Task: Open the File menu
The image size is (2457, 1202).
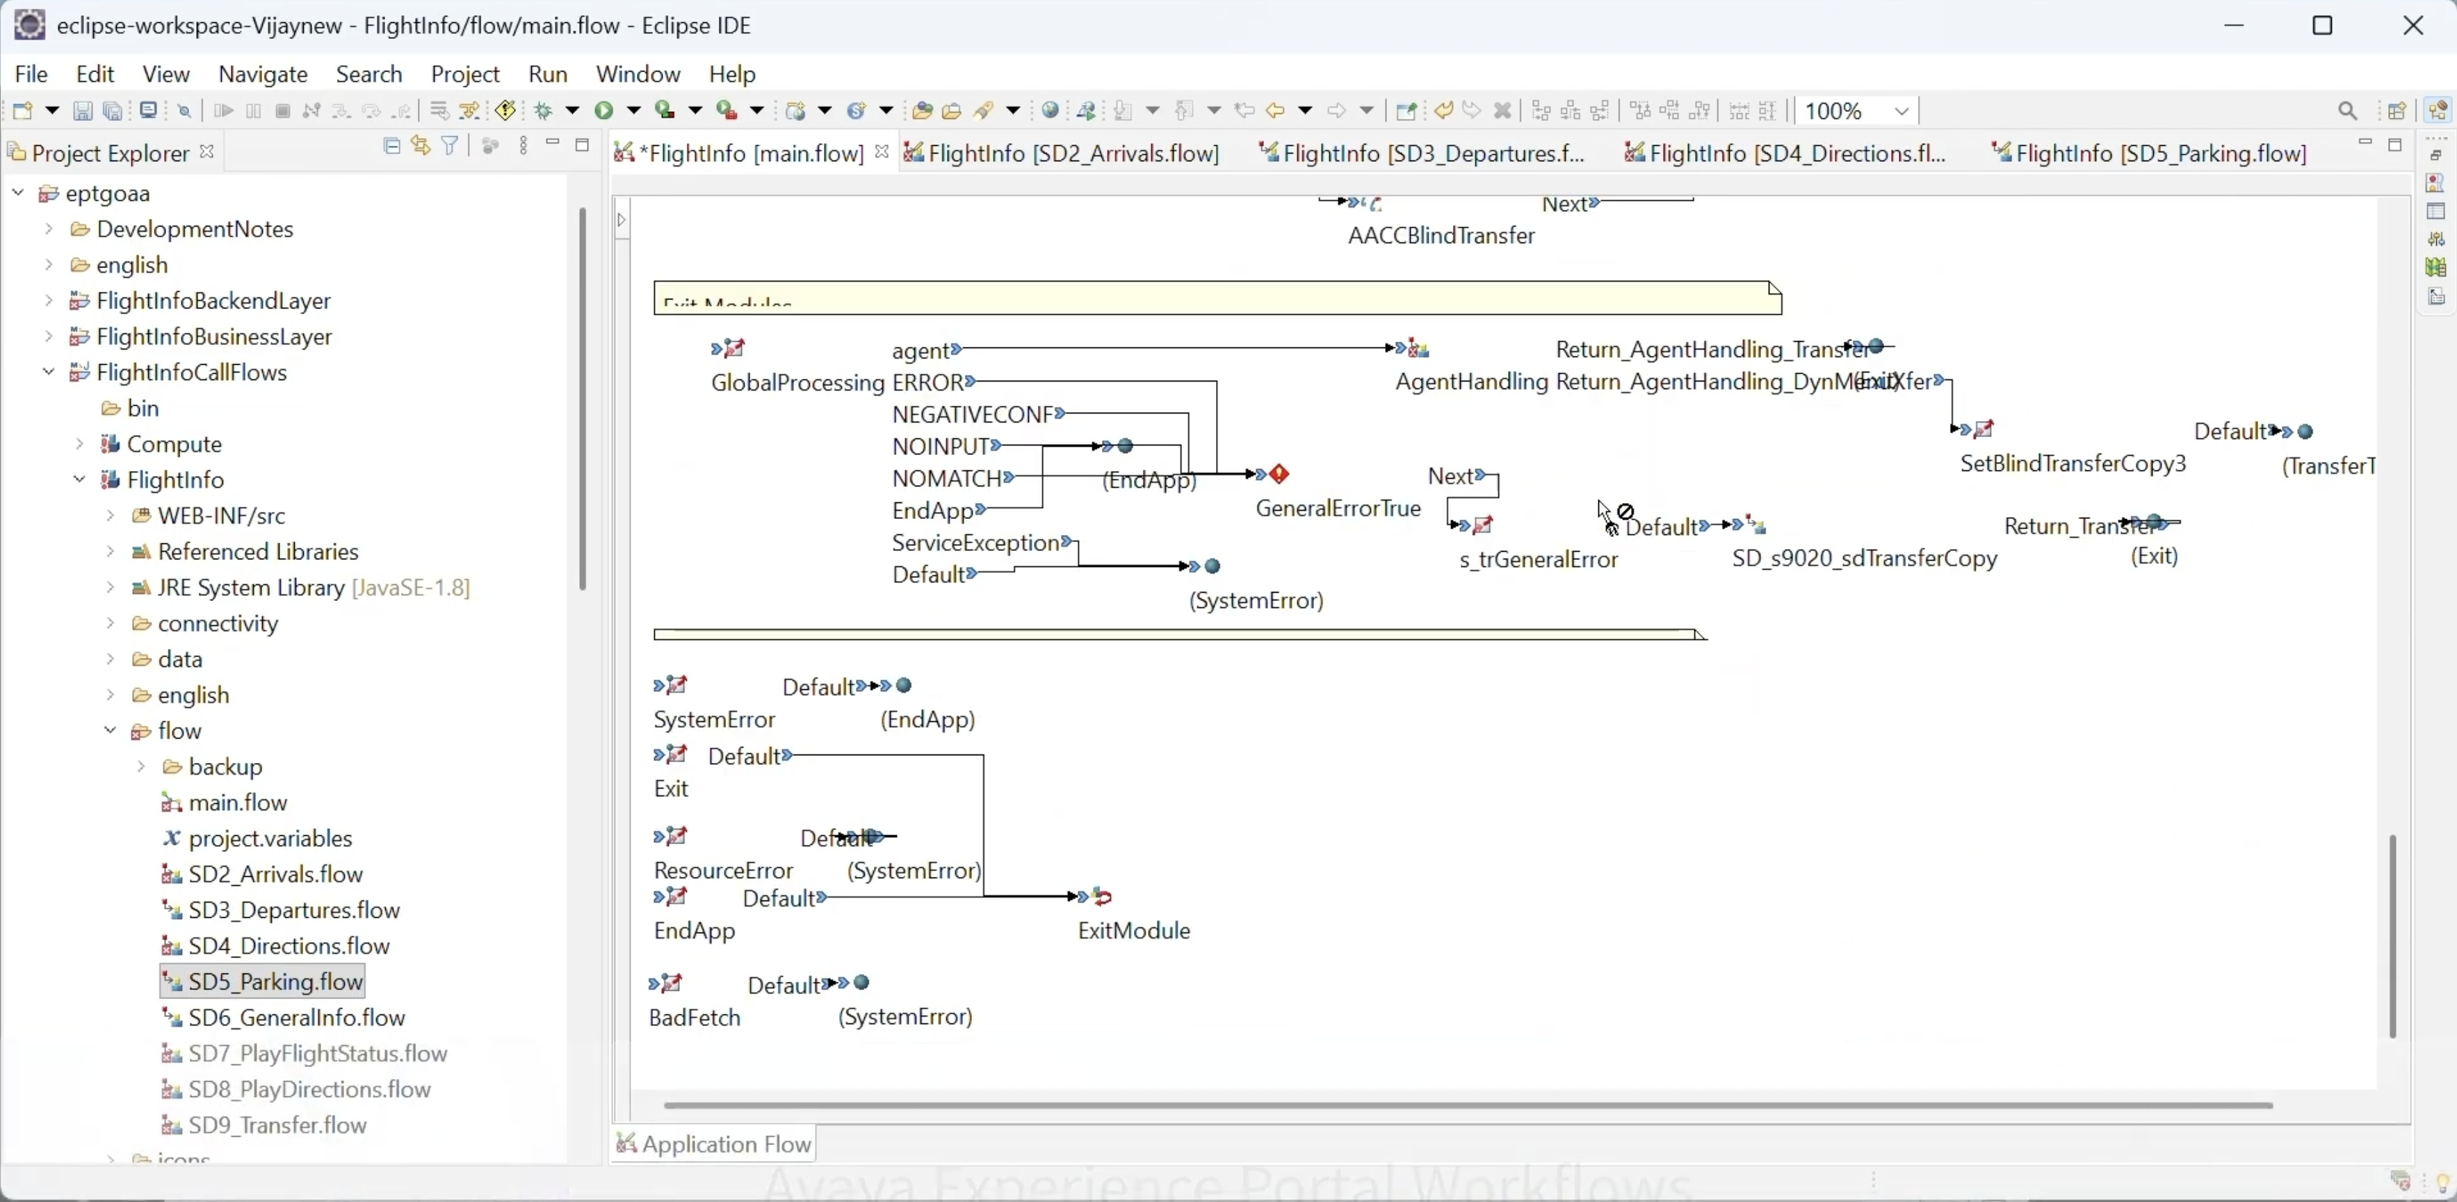Action: coord(31,74)
